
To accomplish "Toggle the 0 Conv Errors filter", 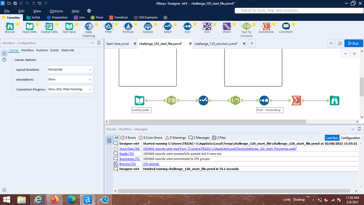I will click(x=150, y=138).
